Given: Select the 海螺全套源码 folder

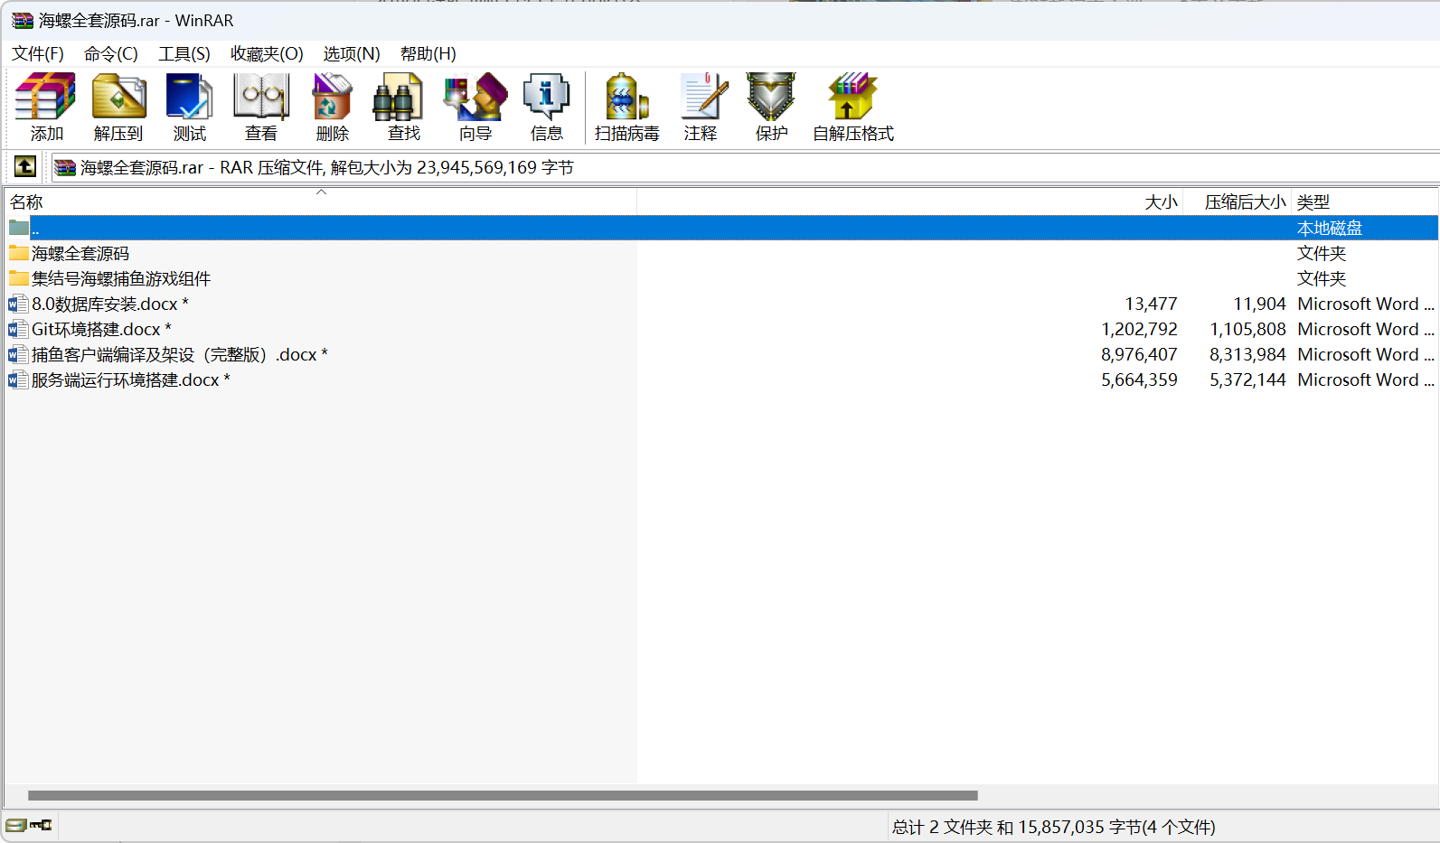Looking at the screenshot, I should 80,254.
